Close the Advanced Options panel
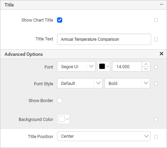Viewport: 167px width, 148px height. tap(162, 54)
